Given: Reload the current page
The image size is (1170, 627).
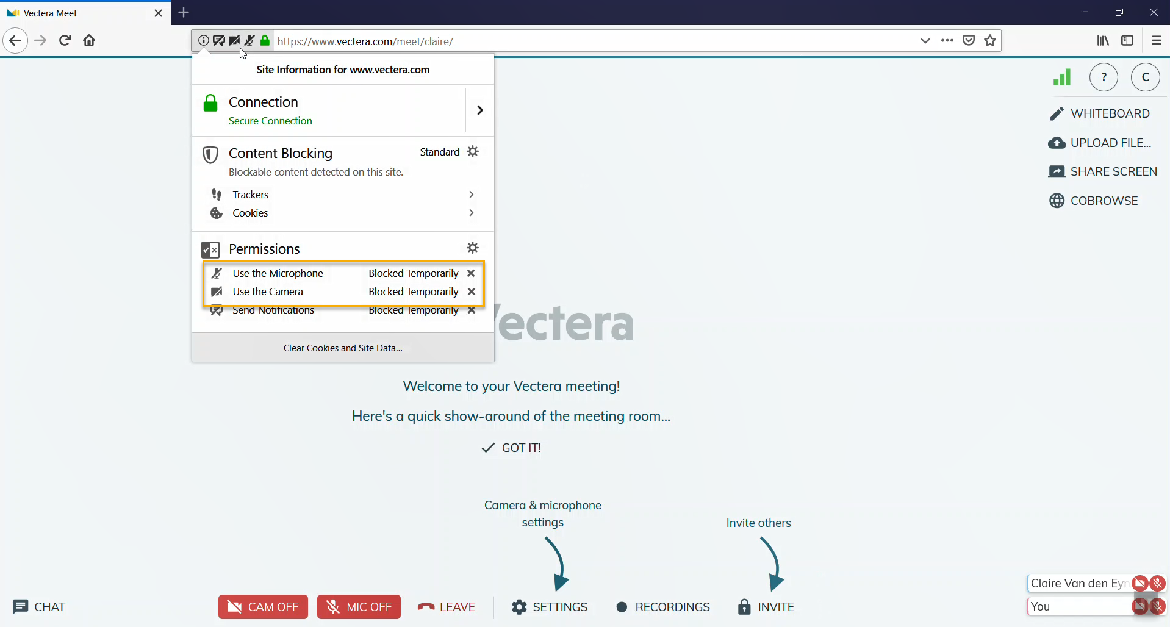Looking at the screenshot, I should click(x=65, y=41).
